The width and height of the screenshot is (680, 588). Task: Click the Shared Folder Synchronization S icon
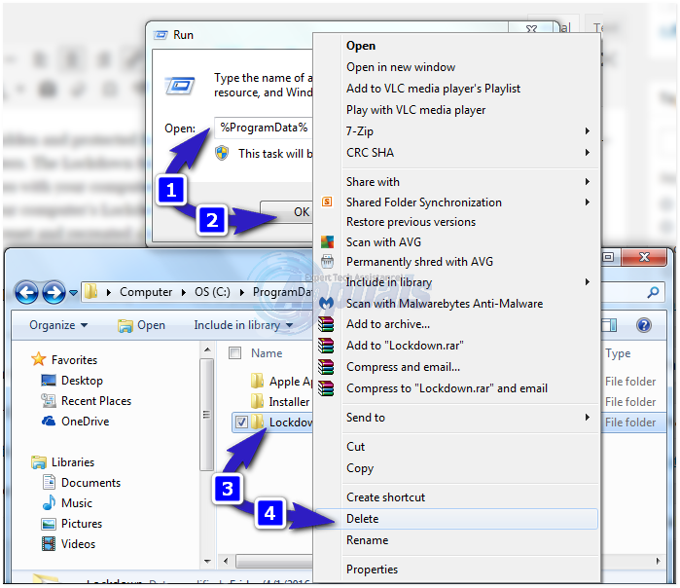pos(327,202)
